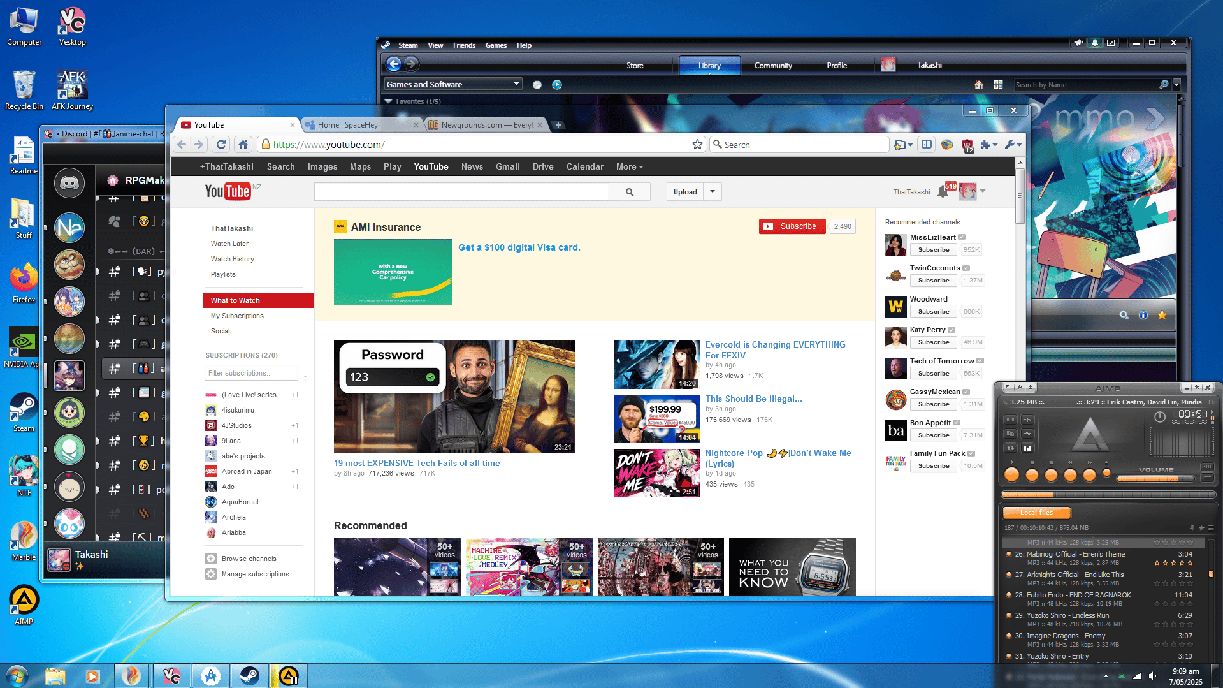1223x688 pixels.
Task: Open the More menu in YouTube's top bar
Action: coord(629,167)
